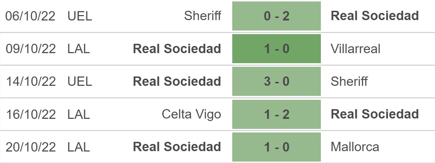The image size is (435, 163).
Task: Open the highlighted 1 - 0 Villarreal score
Action: [276, 49]
